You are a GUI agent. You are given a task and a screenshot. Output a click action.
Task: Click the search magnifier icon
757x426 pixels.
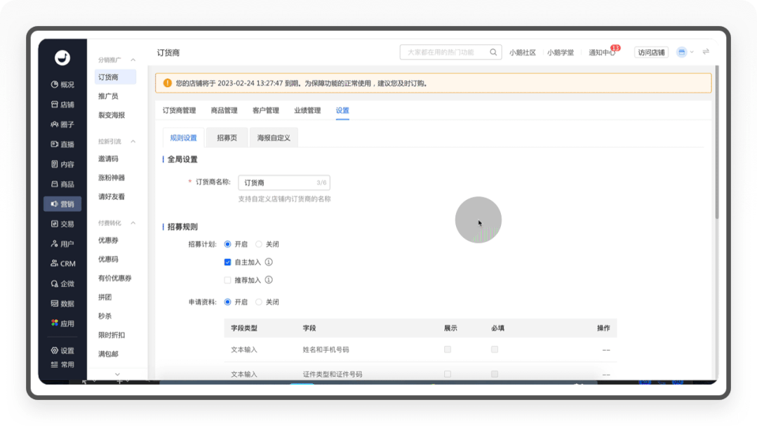tap(493, 52)
